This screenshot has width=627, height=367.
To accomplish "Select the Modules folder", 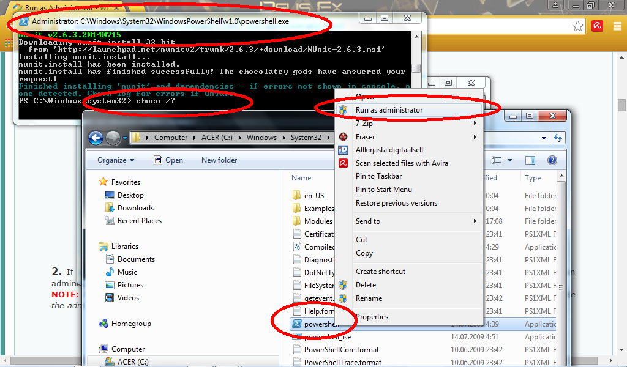I will (x=313, y=221).
